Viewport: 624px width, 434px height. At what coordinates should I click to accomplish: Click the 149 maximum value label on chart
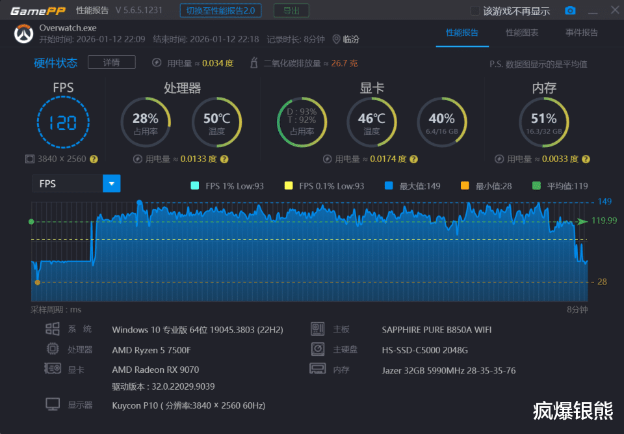pos(604,201)
